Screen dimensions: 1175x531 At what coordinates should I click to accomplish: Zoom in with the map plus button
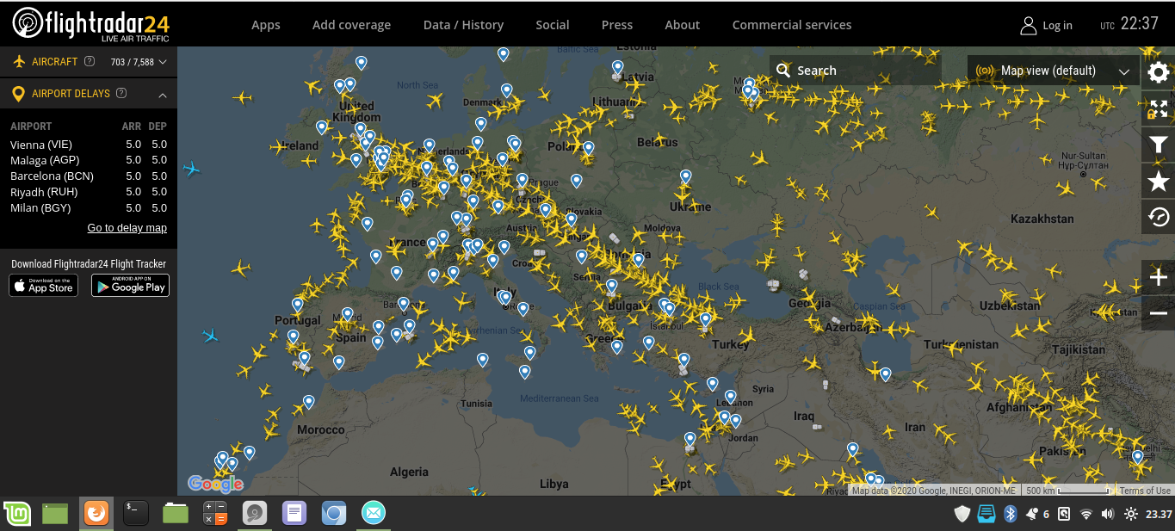click(1159, 277)
